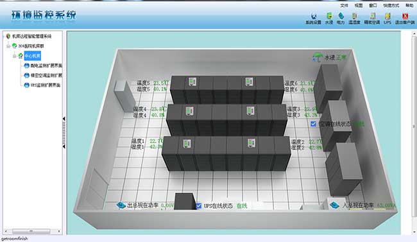Click the 入总视在功率 input power icon
The height and width of the screenshot is (242, 417).
point(334,205)
